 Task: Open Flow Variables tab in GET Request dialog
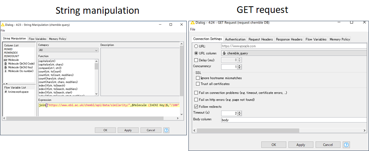316,39
